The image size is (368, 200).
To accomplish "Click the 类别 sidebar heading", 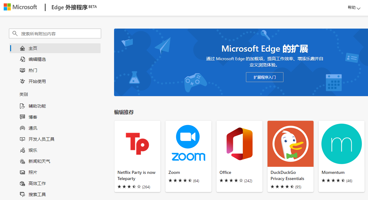I will click(23, 94).
